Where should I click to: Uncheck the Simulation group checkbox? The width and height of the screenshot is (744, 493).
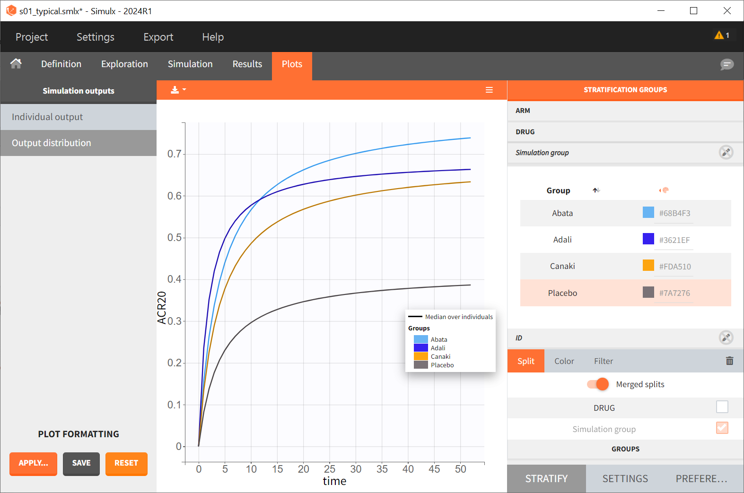[x=722, y=428]
